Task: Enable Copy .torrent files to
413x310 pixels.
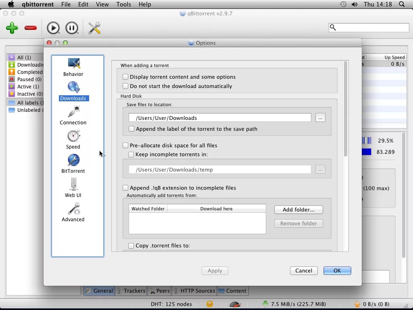Action: tap(131, 246)
